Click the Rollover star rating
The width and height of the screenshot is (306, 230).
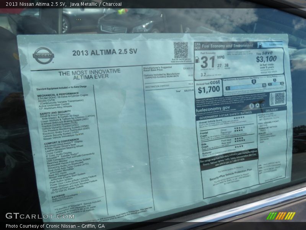tap(239, 146)
